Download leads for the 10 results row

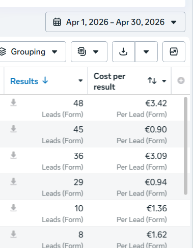tap(13, 208)
